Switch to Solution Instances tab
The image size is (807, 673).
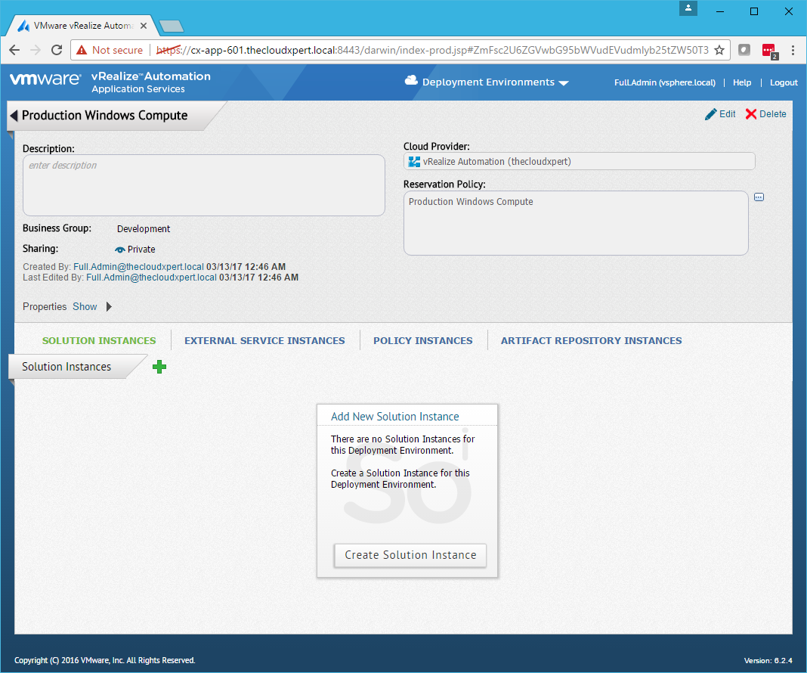pyautogui.click(x=99, y=341)
